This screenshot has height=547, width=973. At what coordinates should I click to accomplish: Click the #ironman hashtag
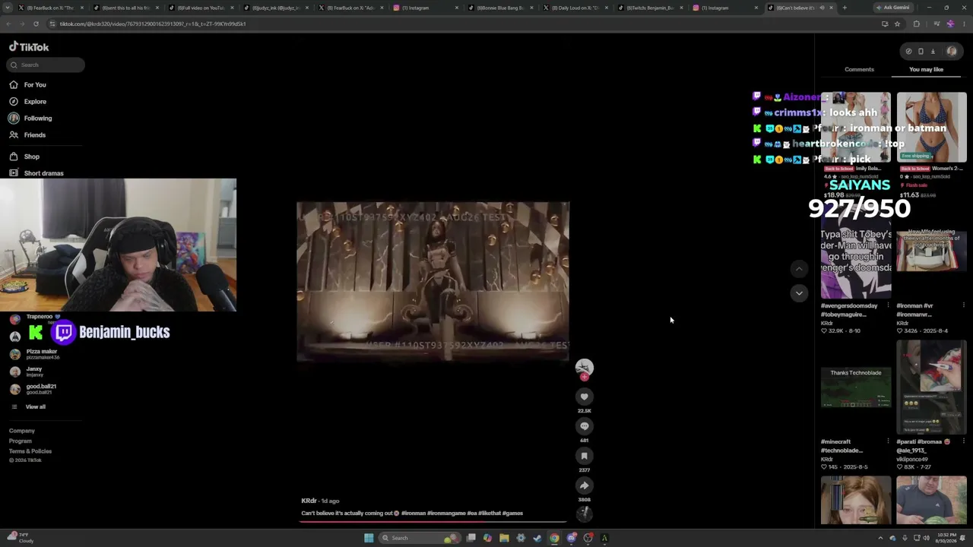point(413,513)
